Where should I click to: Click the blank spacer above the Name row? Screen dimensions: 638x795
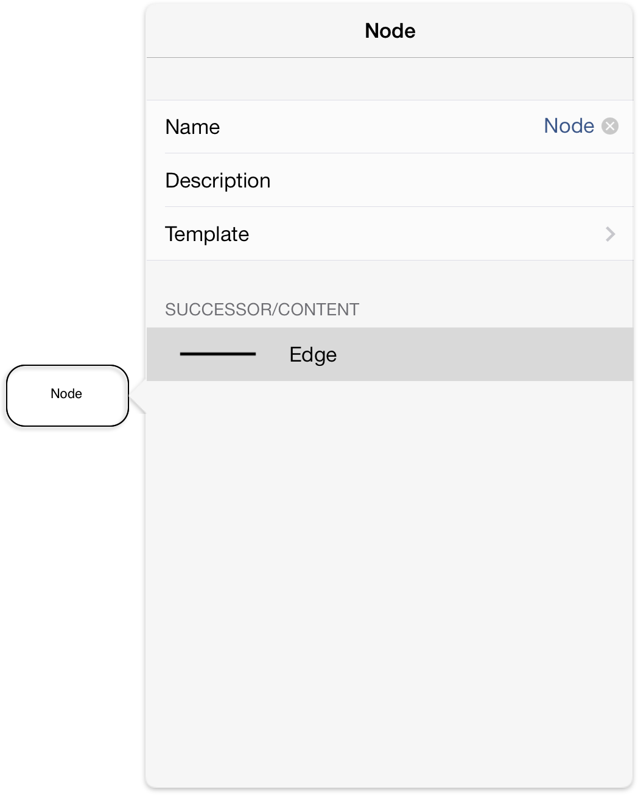(390, 79)
